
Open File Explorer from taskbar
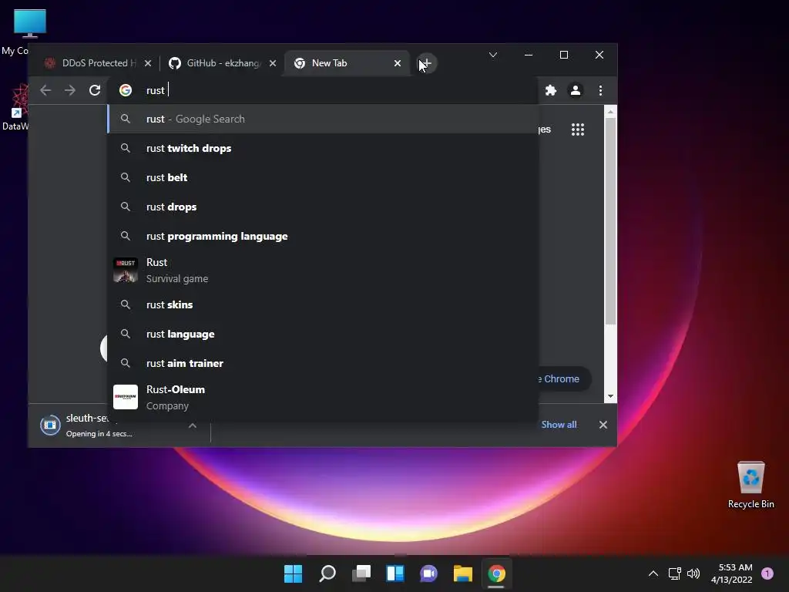point(462,573)
